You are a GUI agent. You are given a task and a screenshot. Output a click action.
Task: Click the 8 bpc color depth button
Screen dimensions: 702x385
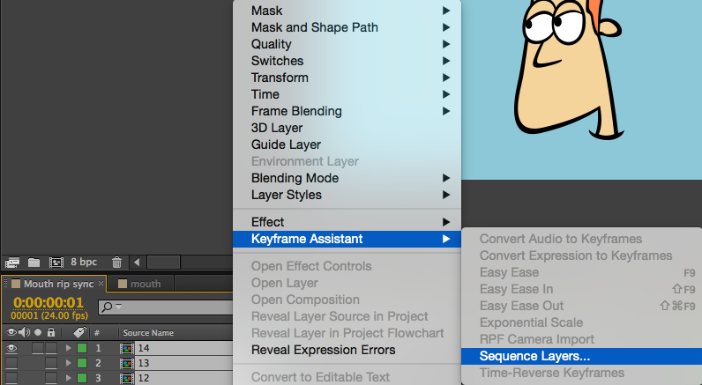point(84,262)
